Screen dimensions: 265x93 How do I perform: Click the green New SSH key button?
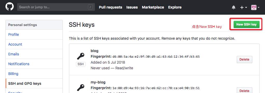(246, 24)
